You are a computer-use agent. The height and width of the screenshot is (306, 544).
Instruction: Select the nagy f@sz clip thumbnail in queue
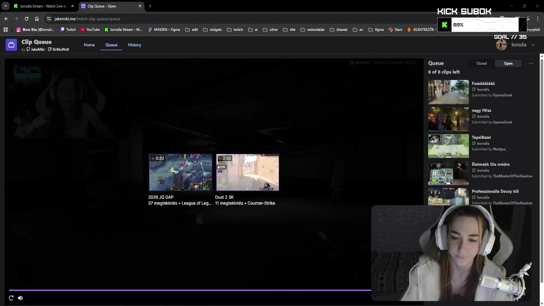(448, 119)
